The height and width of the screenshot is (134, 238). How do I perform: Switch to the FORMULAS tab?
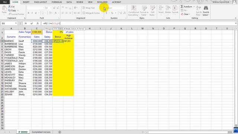57,2
